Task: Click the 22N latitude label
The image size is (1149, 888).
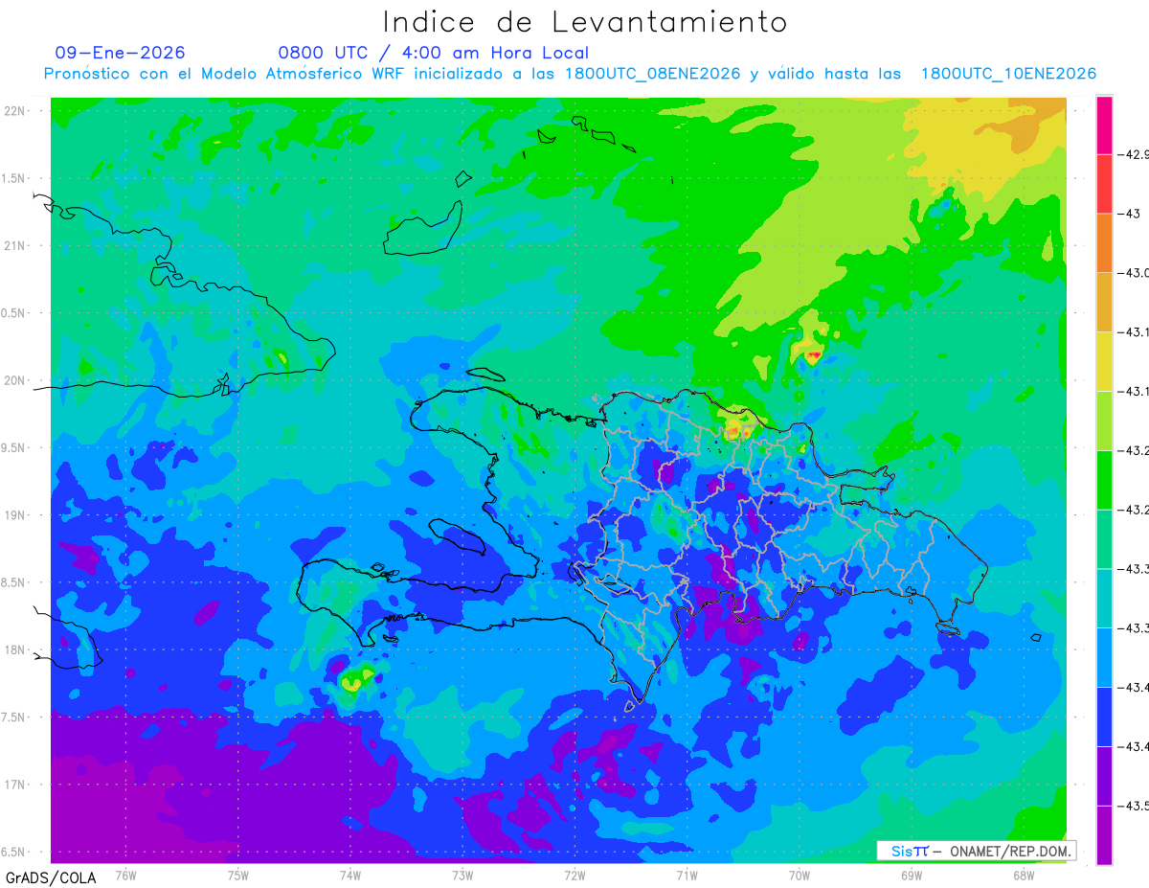Action: tap(16, 111)
